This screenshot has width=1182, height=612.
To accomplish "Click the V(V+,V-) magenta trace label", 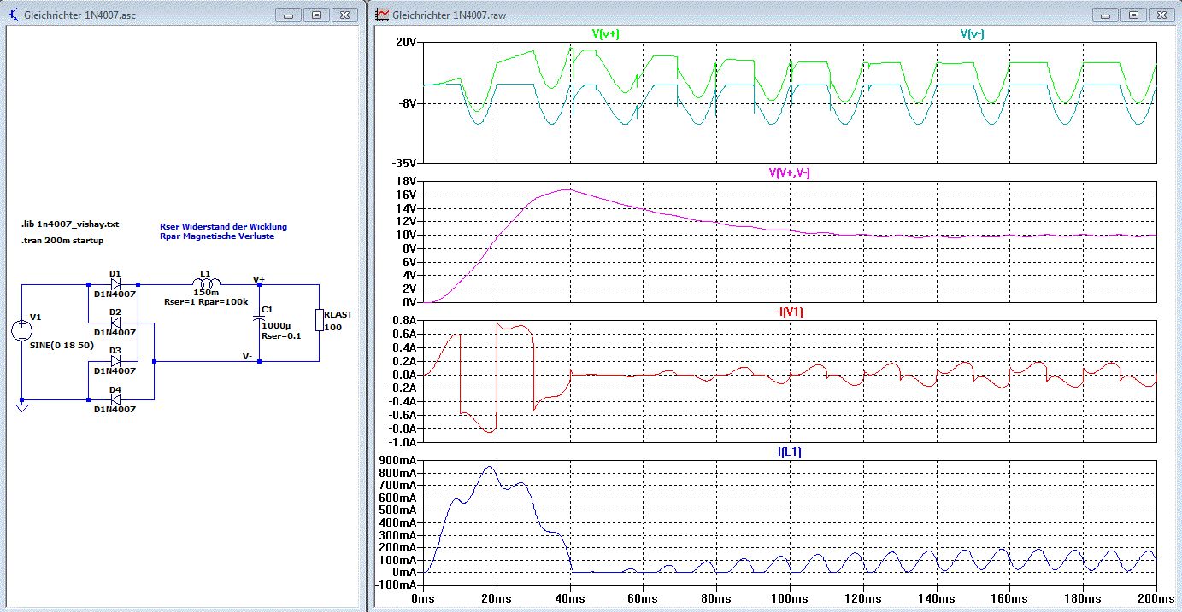I will (x=791, y=174).
